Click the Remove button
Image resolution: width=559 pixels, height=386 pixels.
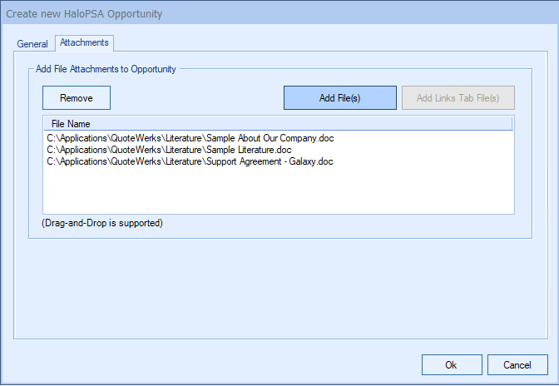coord(77,98)
